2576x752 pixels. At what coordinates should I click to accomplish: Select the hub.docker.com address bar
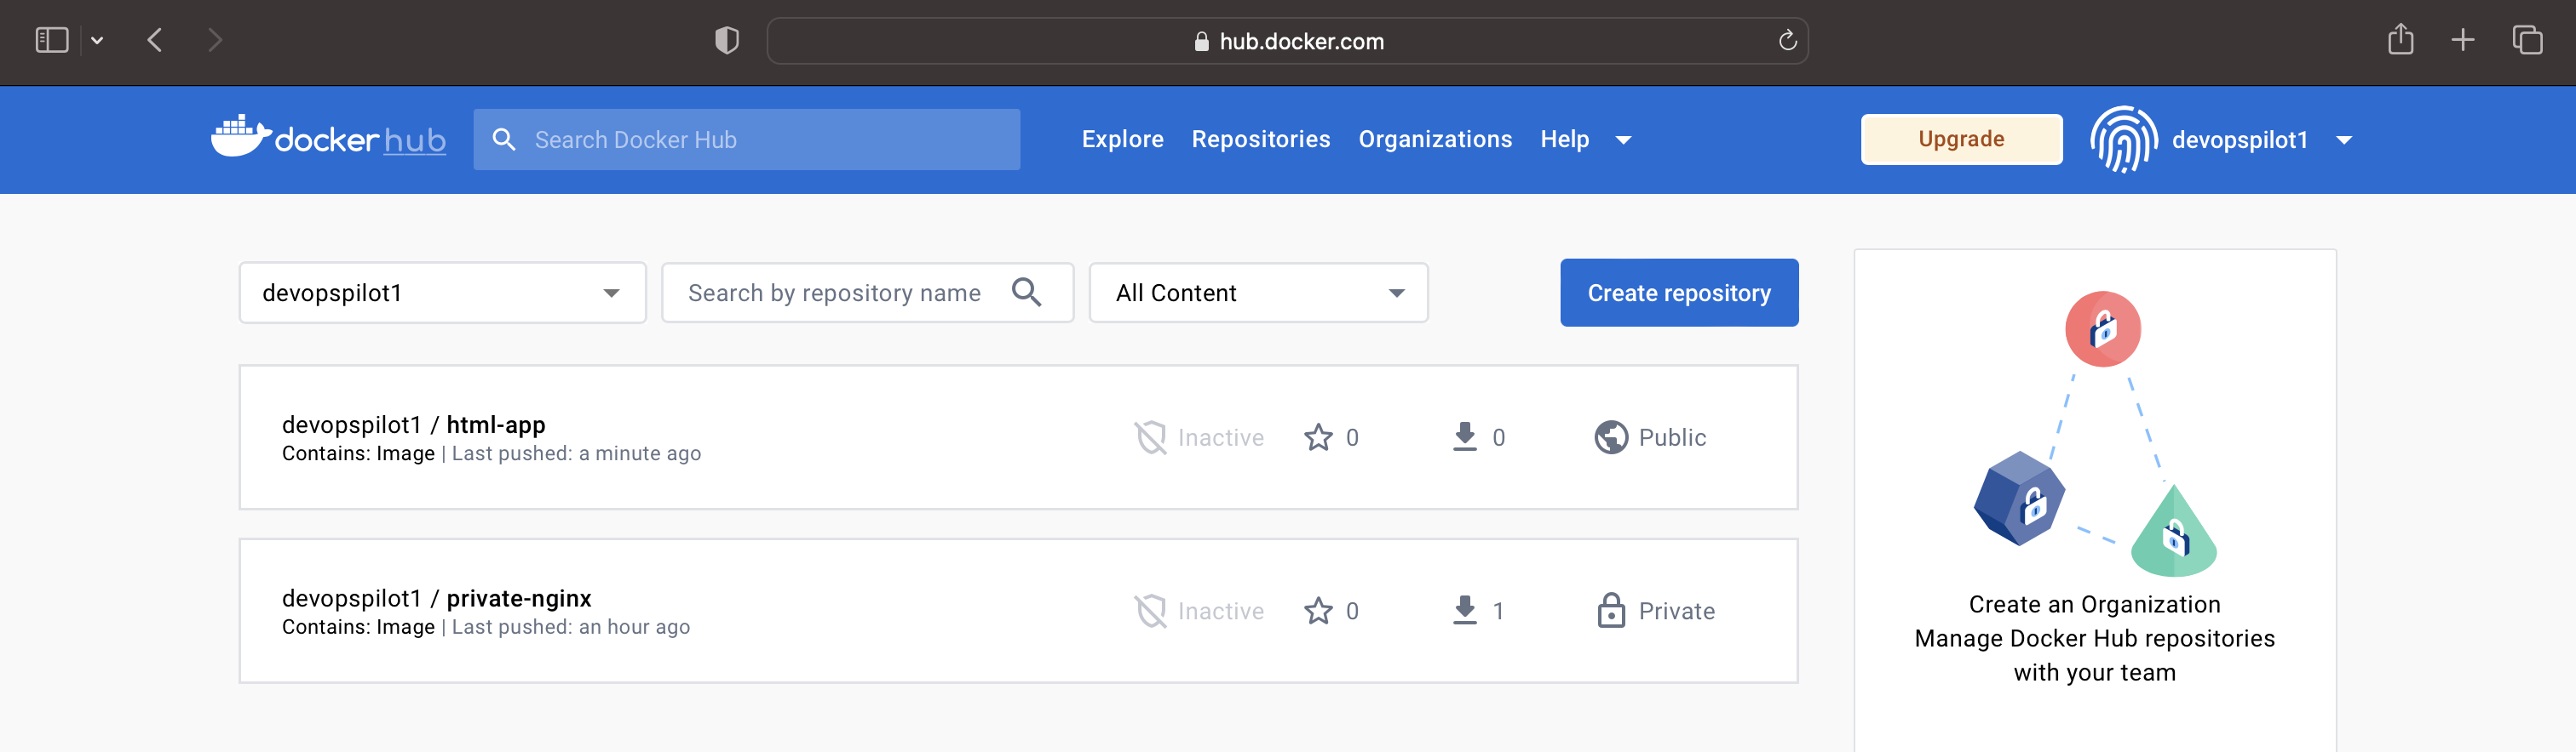point(1287,41)
